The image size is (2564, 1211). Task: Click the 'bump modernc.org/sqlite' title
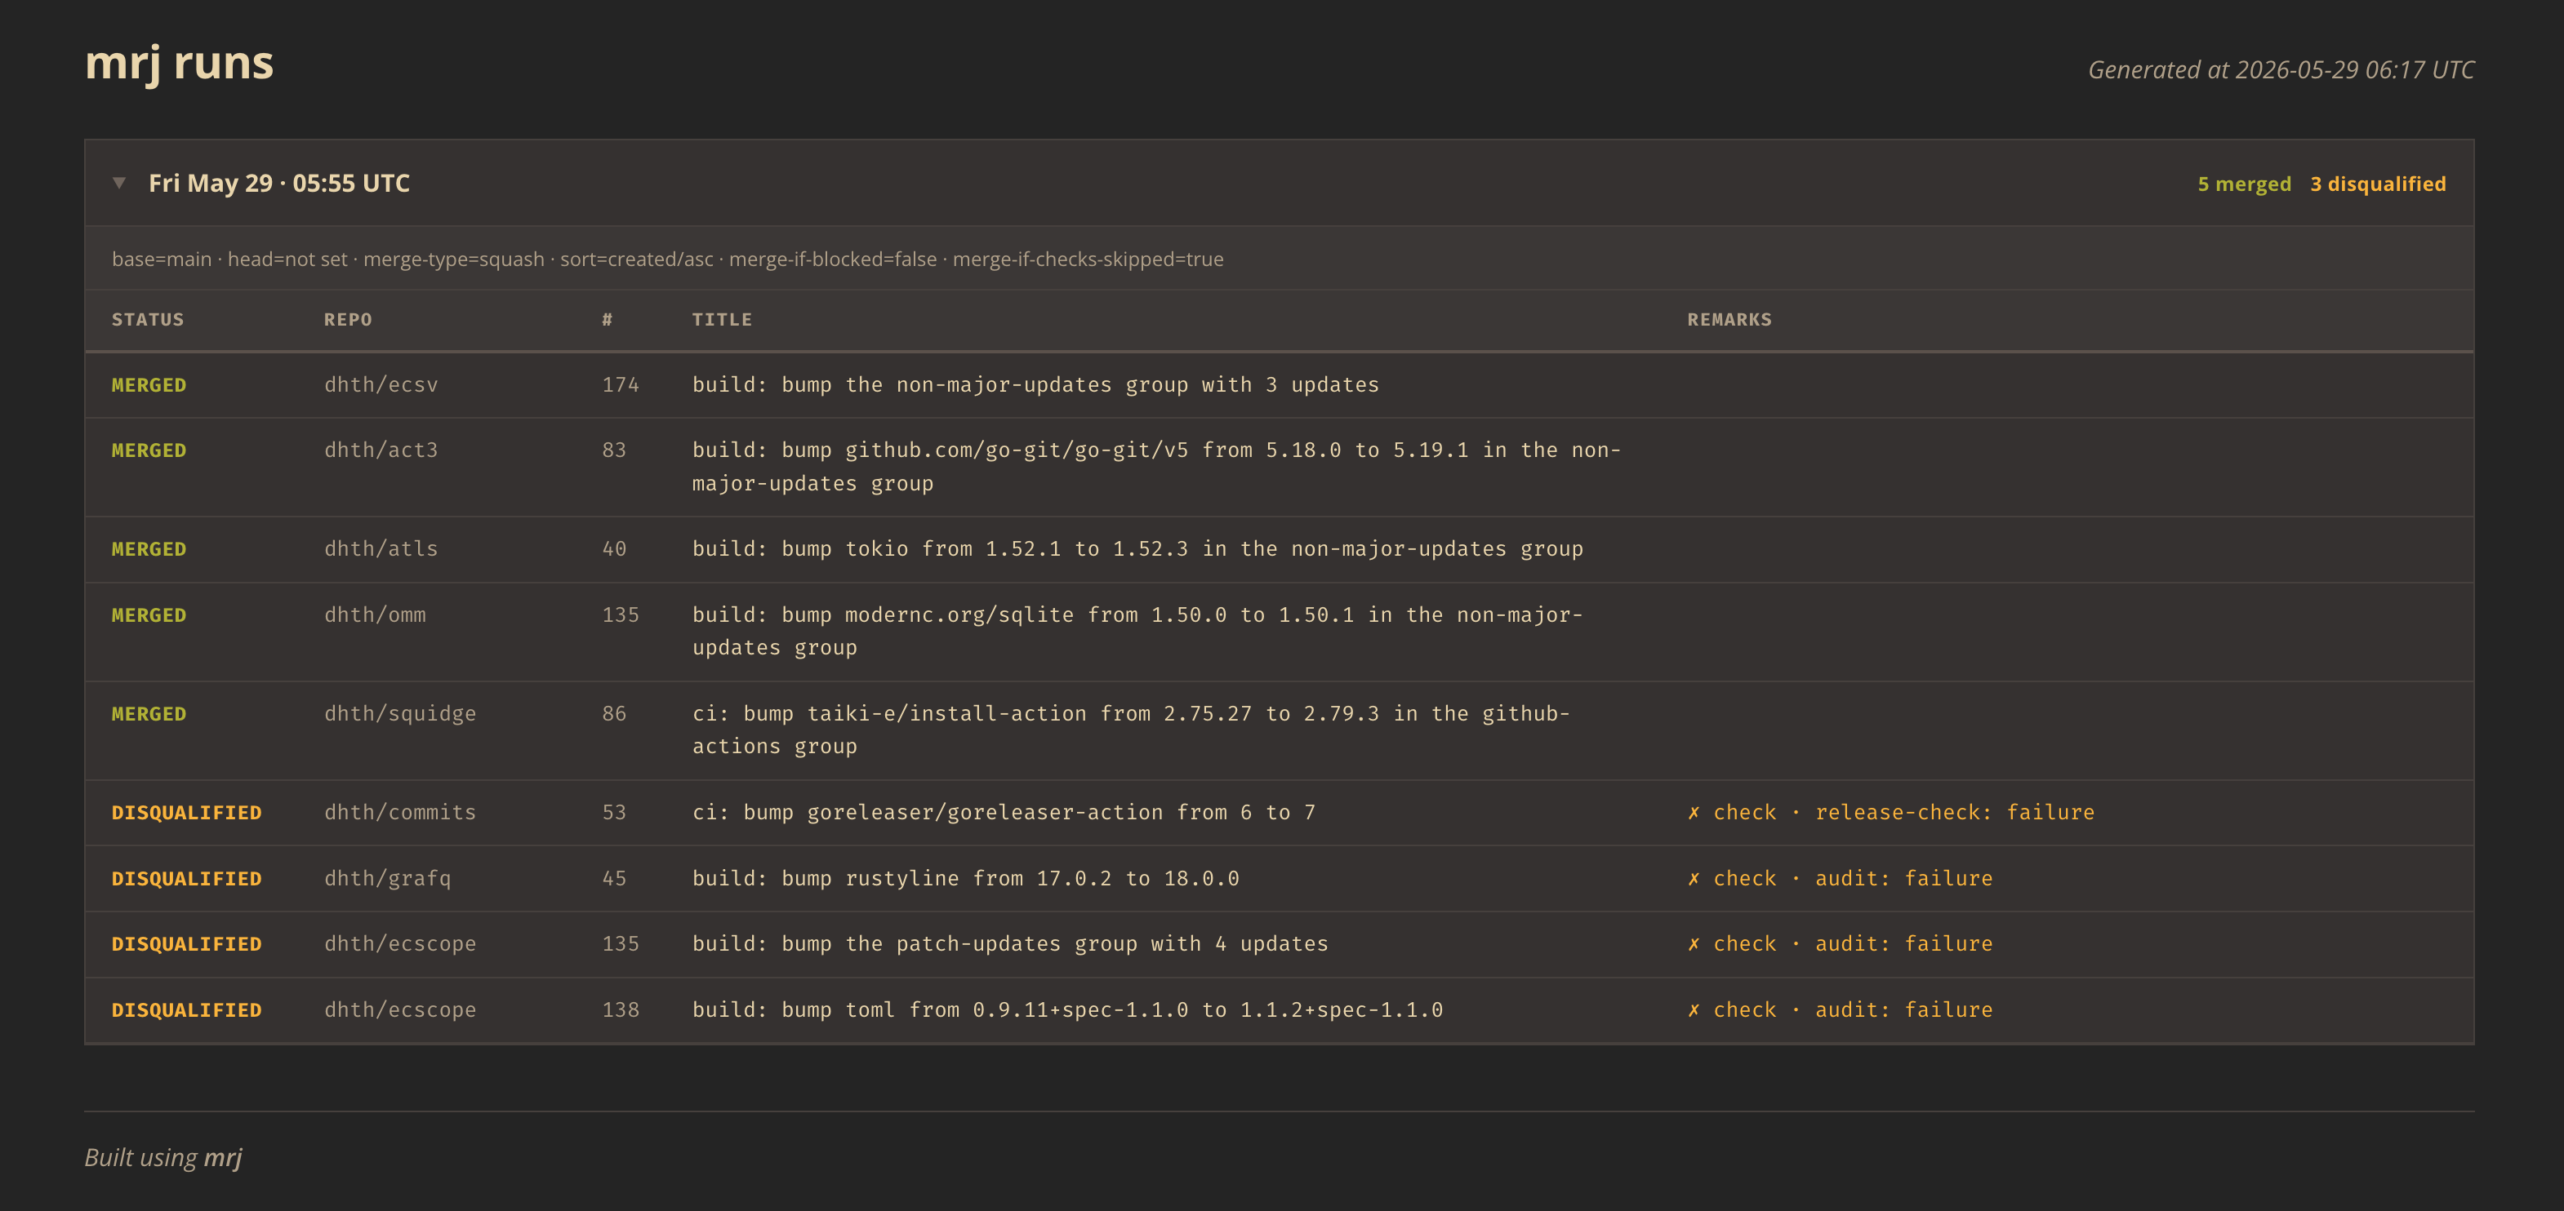tap(1137, 631)
